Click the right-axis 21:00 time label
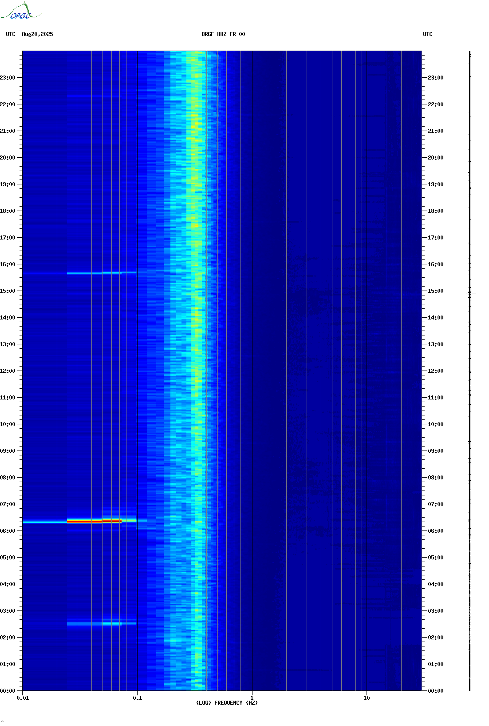This screenshot has height=726, width=489. pyautogui.click(x=436, y=131)
